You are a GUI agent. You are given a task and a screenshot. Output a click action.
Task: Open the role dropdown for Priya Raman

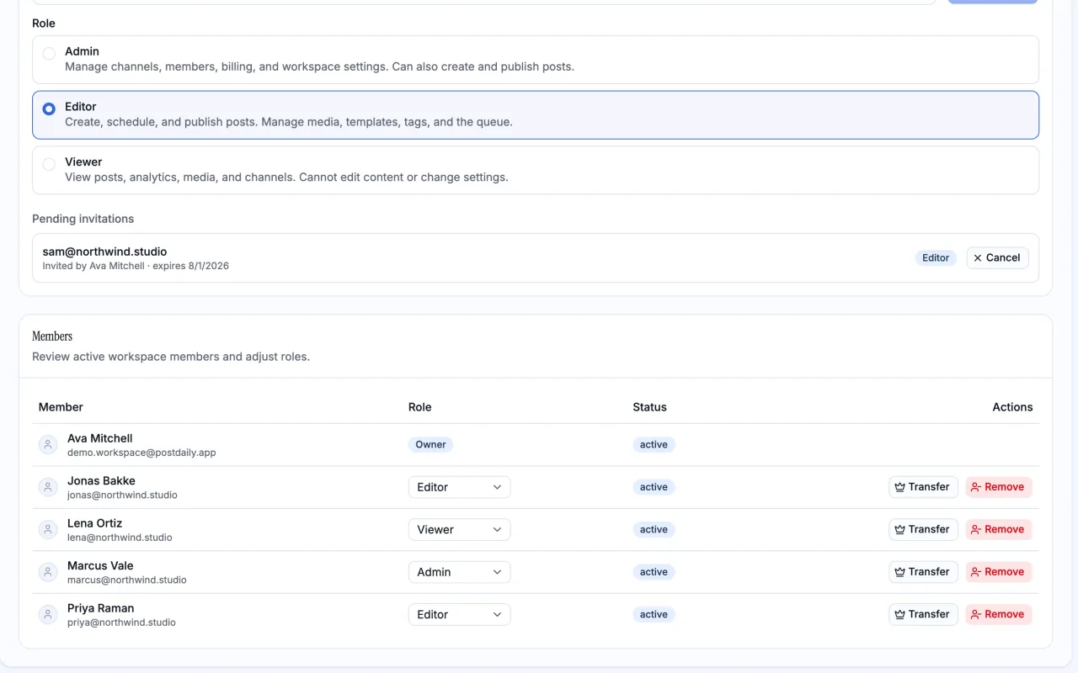[459, 614]
